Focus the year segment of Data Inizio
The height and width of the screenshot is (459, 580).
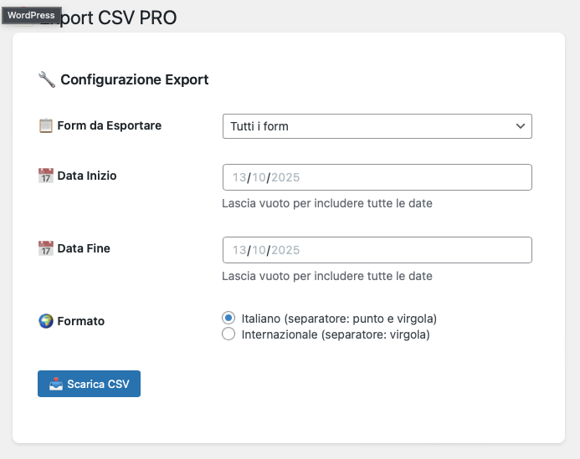(x=285, y=177)
